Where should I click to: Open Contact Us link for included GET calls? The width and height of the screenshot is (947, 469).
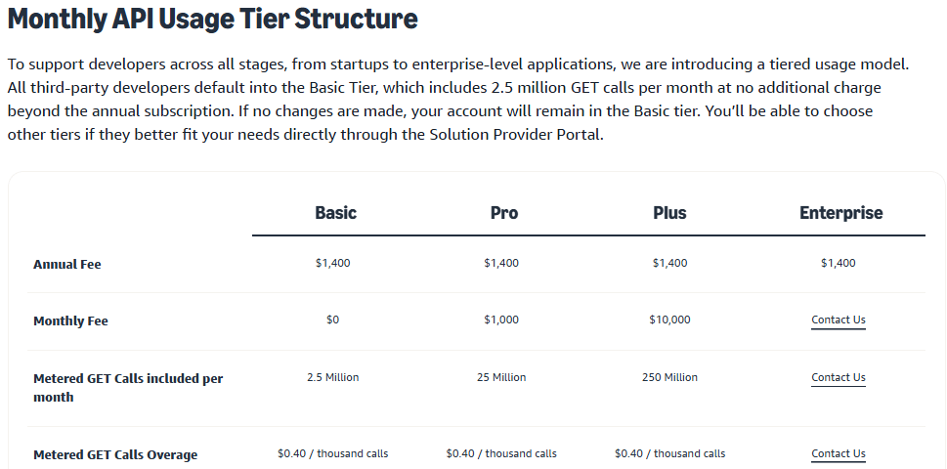[x=838, y=378]
